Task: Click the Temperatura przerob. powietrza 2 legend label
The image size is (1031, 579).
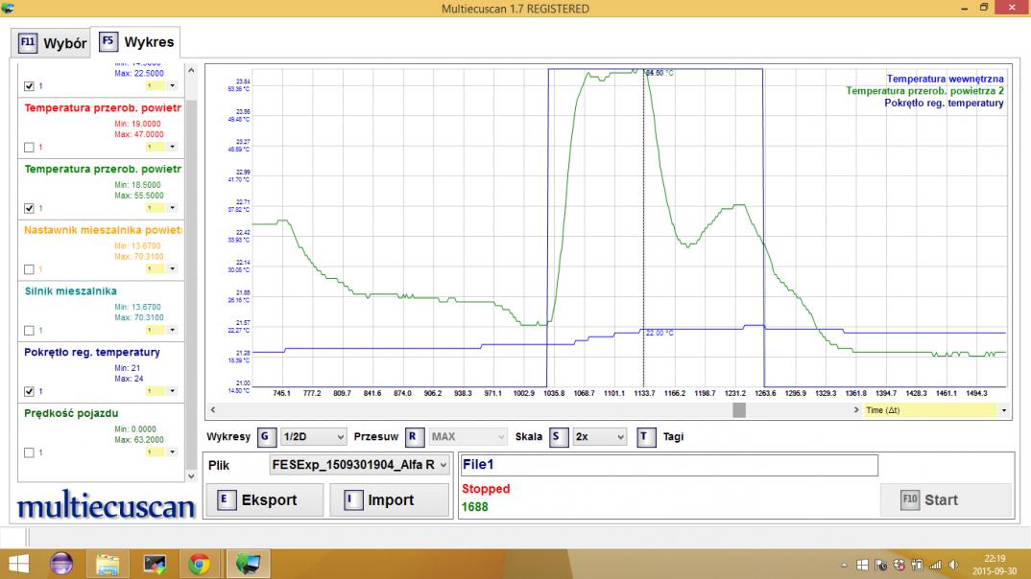Action: pyautogui.click(x=924, y=91)
